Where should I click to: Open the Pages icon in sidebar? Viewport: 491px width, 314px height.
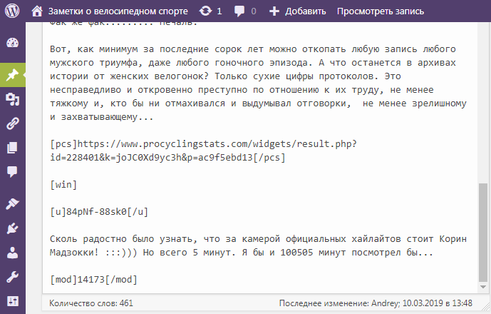click(13, 148)
